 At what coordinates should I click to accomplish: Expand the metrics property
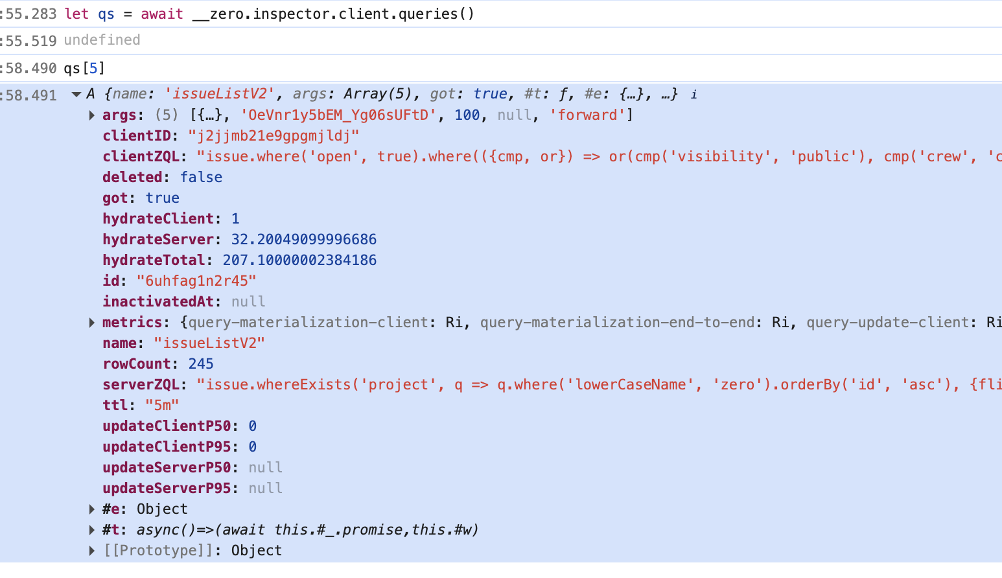point(92,323)
